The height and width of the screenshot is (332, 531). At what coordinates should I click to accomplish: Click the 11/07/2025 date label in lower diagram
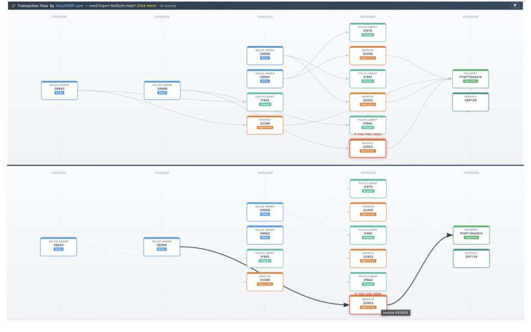click(x=59, y=173)
